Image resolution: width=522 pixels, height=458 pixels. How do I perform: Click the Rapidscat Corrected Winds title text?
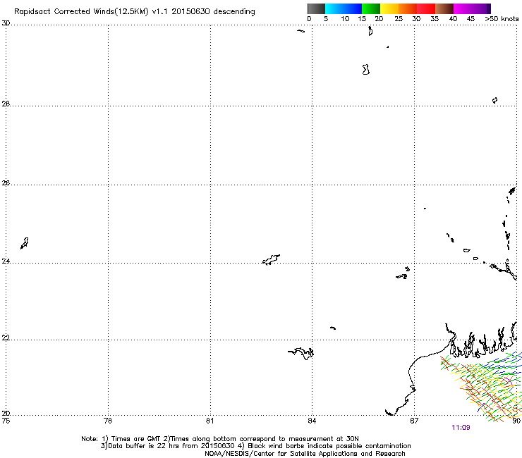pyautogui.click(x=135, y=11)
